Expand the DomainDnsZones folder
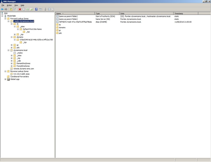 [x=11, y=63]
